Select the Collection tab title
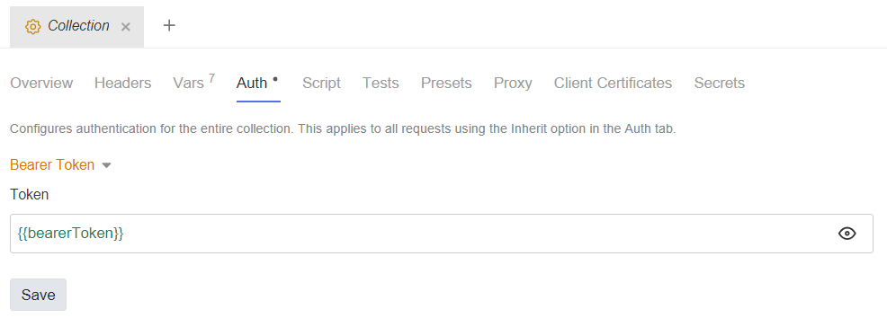 click(x=78, y=26)
